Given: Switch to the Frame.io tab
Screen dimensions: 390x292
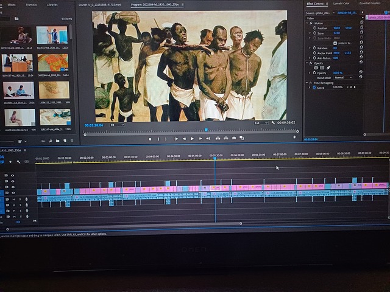Looking at the screenshot, I should [31, 5].
